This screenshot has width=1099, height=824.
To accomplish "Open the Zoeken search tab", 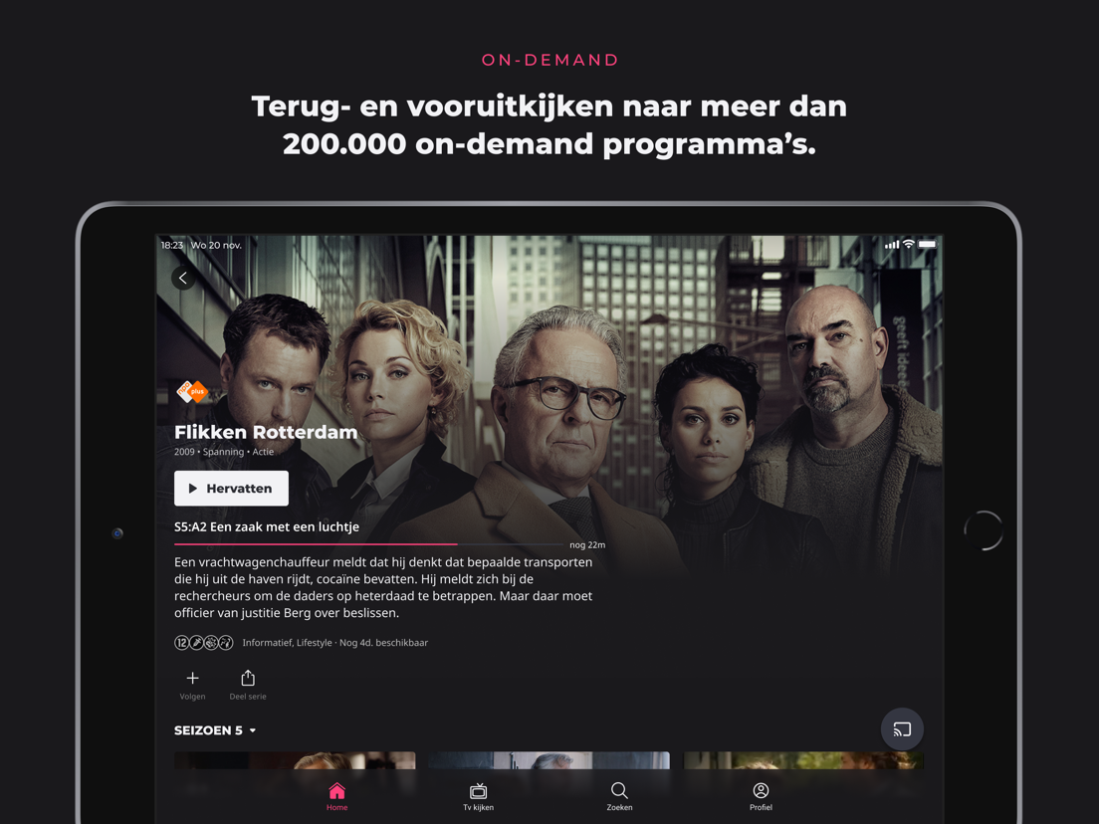I will (x=619, y=797).
